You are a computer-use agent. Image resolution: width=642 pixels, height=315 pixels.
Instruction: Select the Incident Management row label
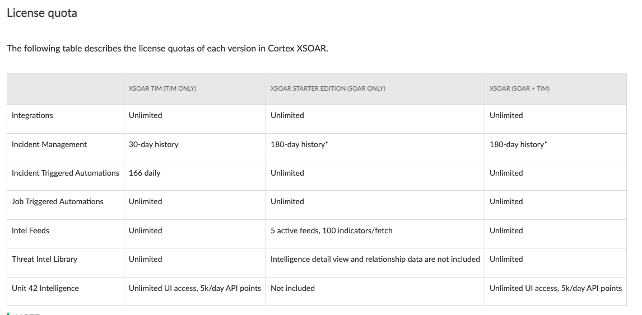[x=49, y=144]
